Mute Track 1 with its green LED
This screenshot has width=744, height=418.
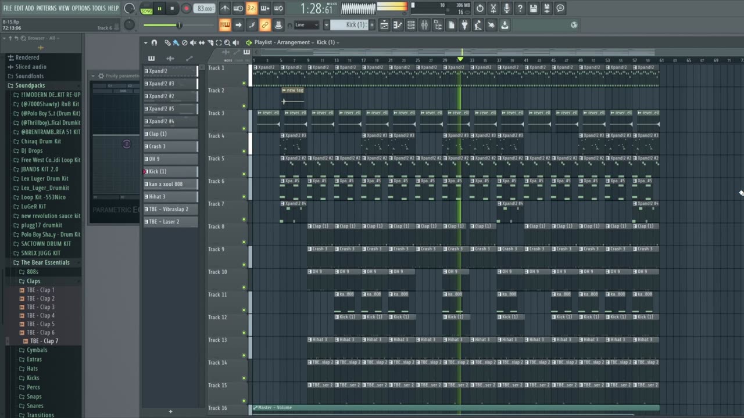coord(244,83)
